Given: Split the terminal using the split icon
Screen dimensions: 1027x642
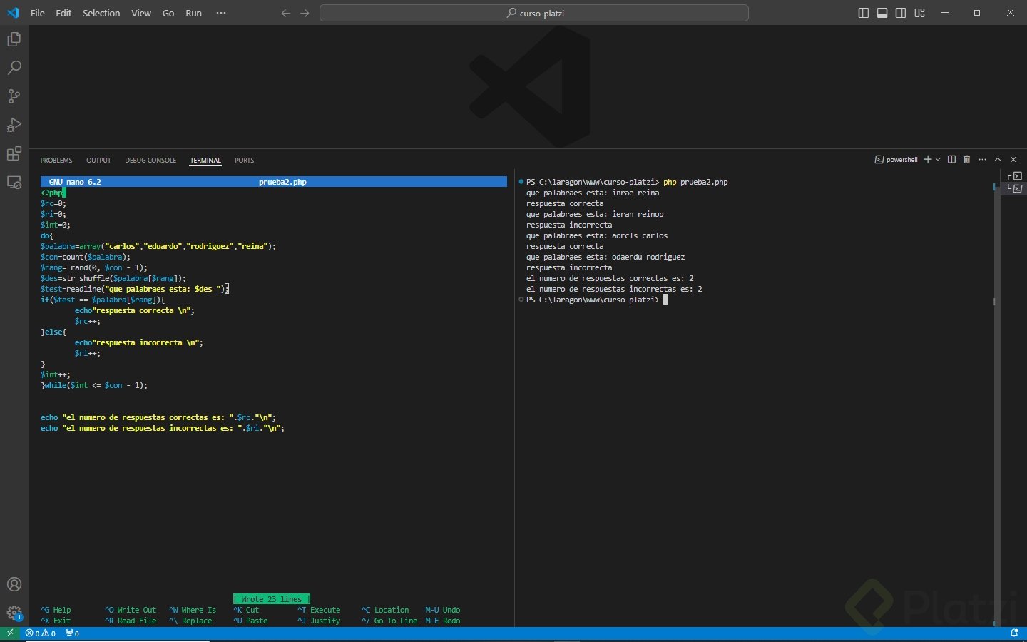Looking at the screenshot, I should tap(951, 160).
